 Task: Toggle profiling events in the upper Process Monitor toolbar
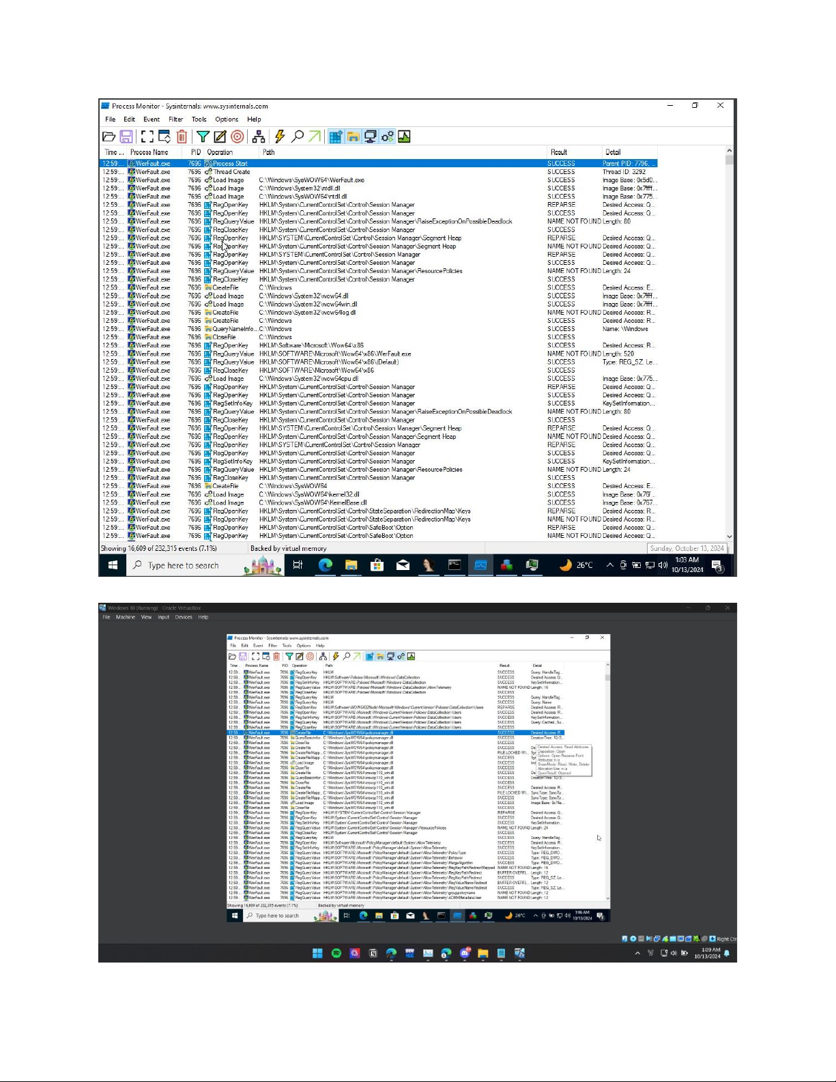point(404,137)
